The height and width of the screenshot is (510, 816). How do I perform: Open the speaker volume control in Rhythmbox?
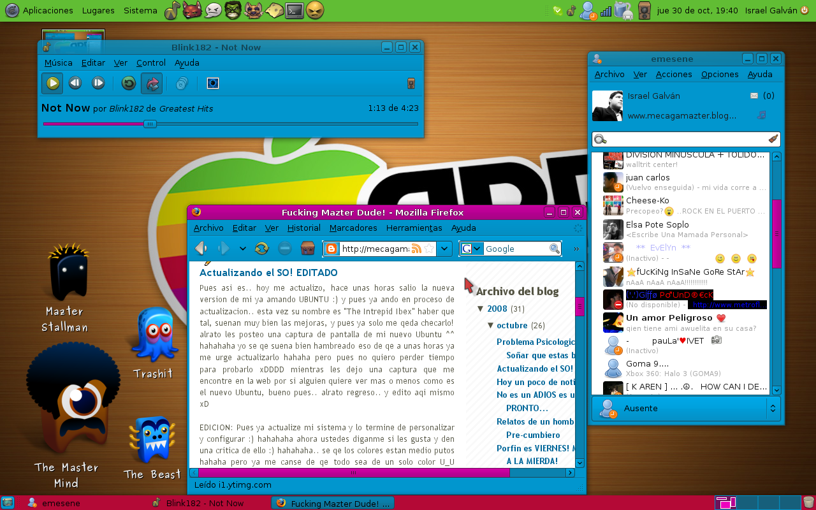pos(411,84)
